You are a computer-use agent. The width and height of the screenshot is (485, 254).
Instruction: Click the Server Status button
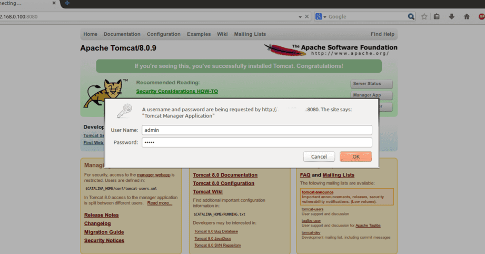click(x=371, y=84)
